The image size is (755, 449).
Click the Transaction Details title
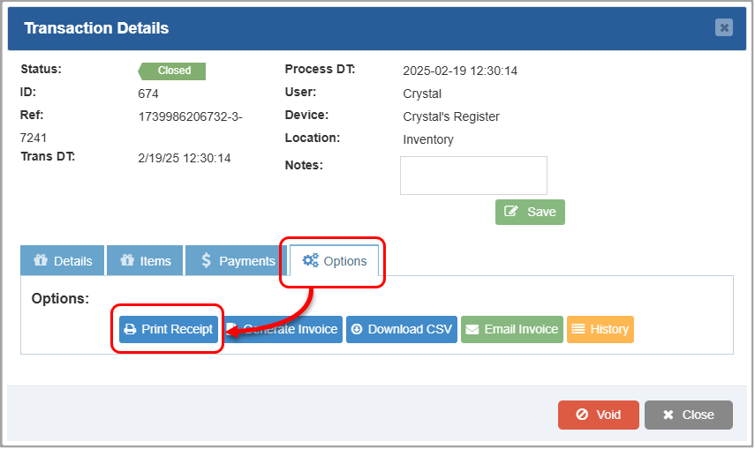(x=96, y=28)
